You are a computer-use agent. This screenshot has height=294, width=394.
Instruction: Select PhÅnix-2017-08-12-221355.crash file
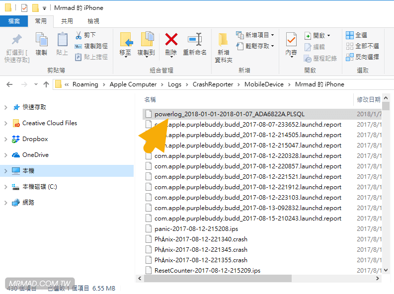(x=201, y=260)
